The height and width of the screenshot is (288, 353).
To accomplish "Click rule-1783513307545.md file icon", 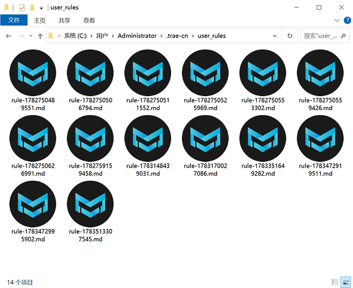I will click(90, 204).
